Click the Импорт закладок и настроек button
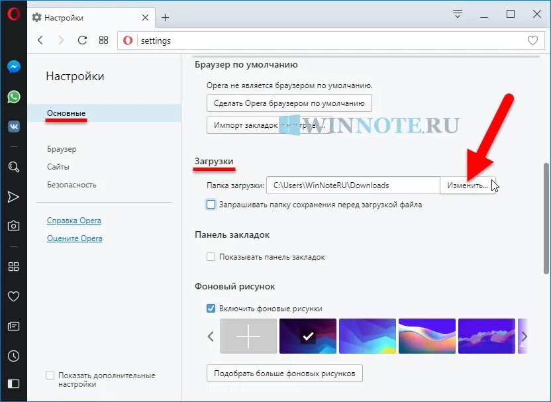 coord(269,125)
